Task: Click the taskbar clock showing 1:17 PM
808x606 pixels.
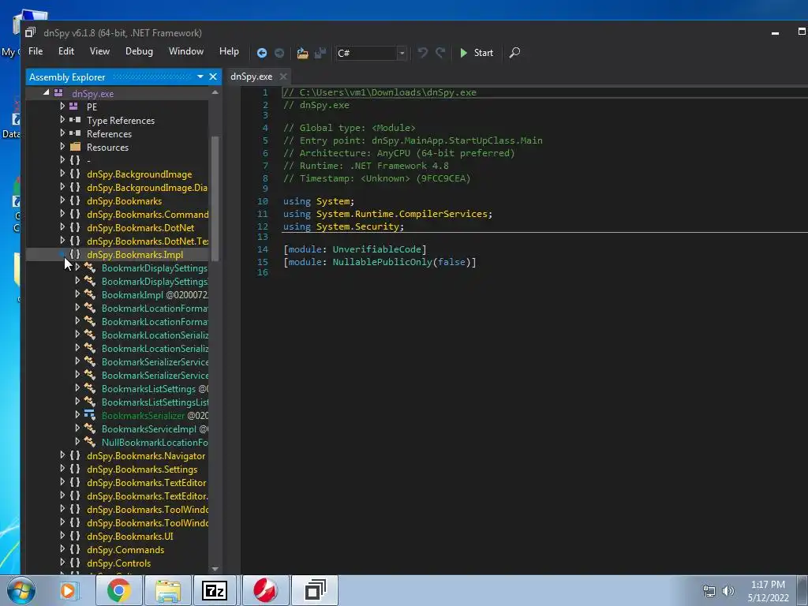Action: click(x=768, y=591)
